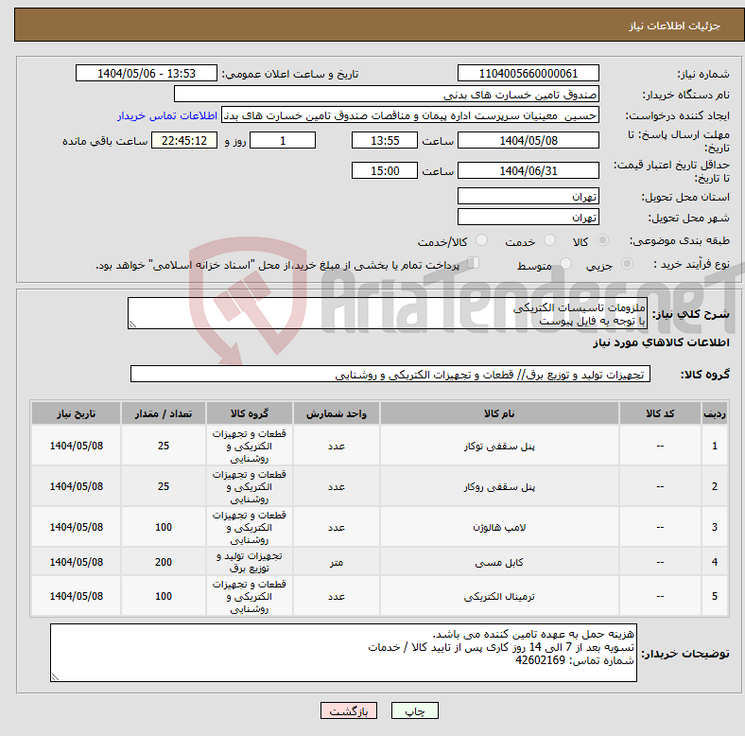Select the جزیی purchase type radio
Viewport: 745px width, 736px height.
point(627,264)
